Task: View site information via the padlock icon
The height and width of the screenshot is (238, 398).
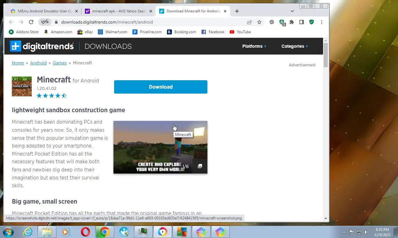Action: [56, 22]
